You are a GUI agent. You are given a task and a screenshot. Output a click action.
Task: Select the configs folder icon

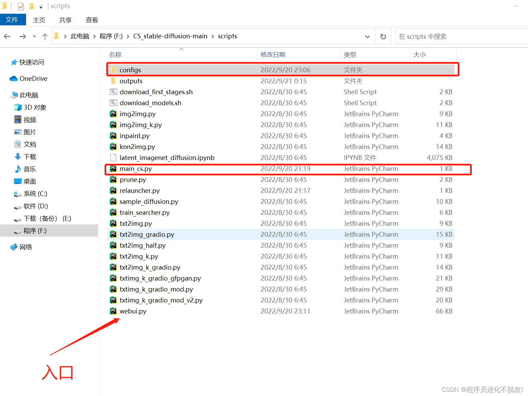(113, 70)
